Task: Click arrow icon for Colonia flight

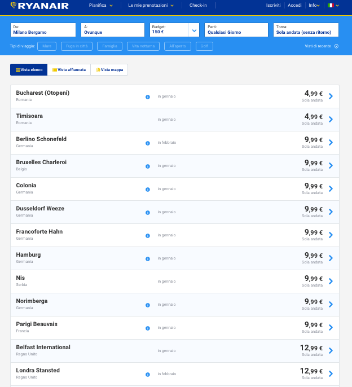Action: (x=331, y=188)
